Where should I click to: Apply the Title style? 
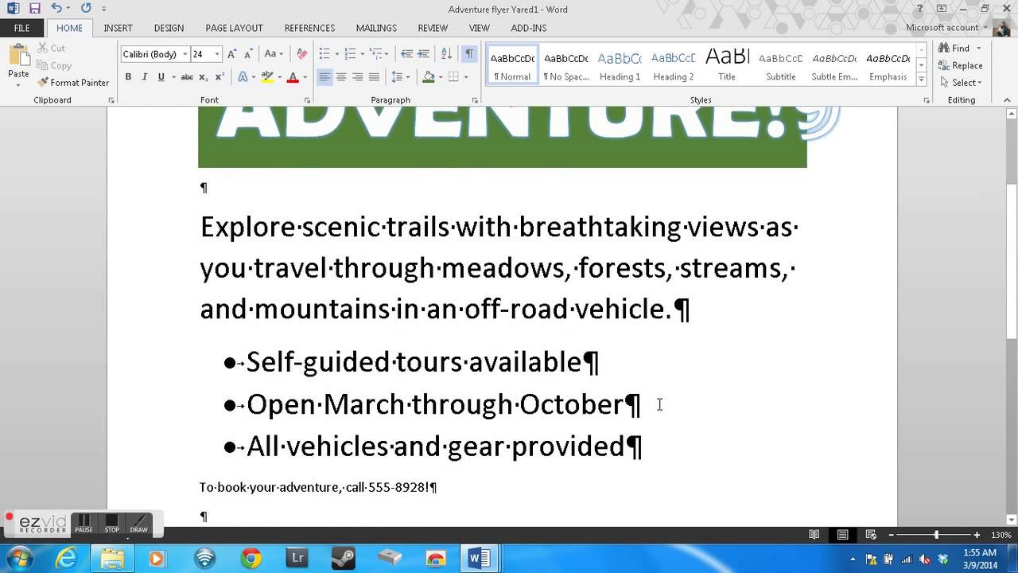point(727,65)
